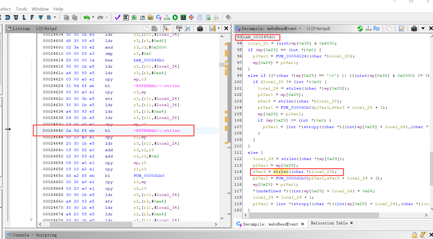The width and height of the screenshot is (433, 239).
Task: Toggle the Listing format header icon
Action: tap(213, 28)
